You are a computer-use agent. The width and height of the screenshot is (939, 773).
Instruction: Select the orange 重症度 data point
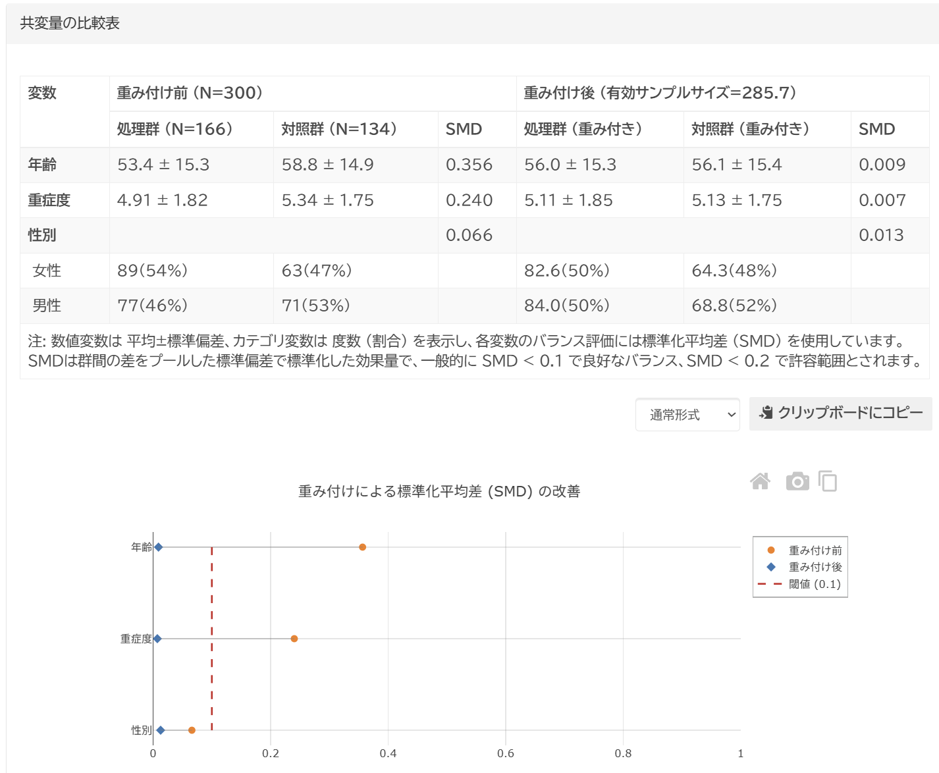[294, 639]
